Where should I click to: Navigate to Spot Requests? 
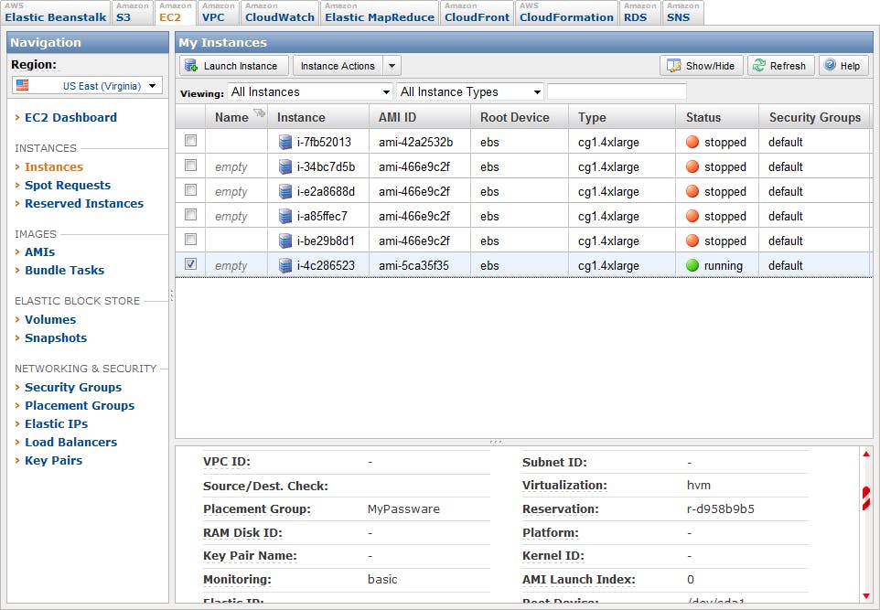tap(67, 185)
